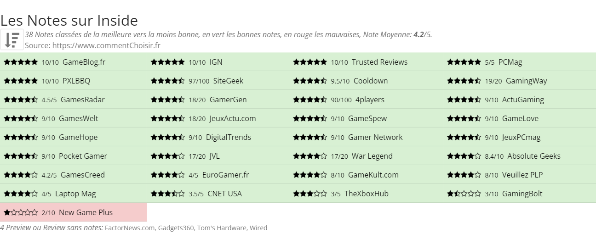Click the Les Notes sur Inside heading
Screen dimensions: 596x233
(69, 21)
